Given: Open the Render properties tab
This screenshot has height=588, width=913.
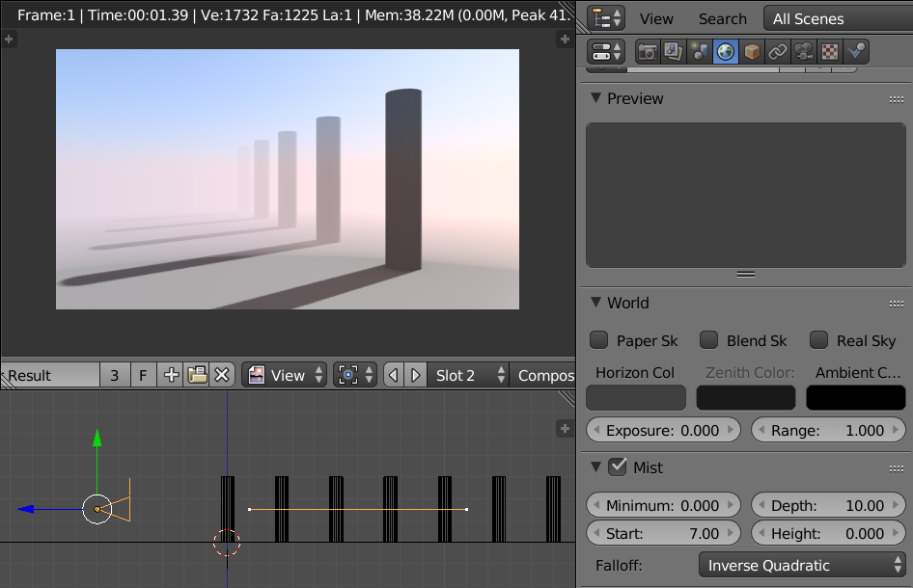Looking at the screenshot, I should (x=647, y=51).
